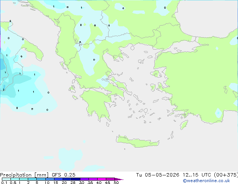Select the 5–10 mm legend swatch
The height and width of the screenshot is (184, 238).
tap(41, 179)
